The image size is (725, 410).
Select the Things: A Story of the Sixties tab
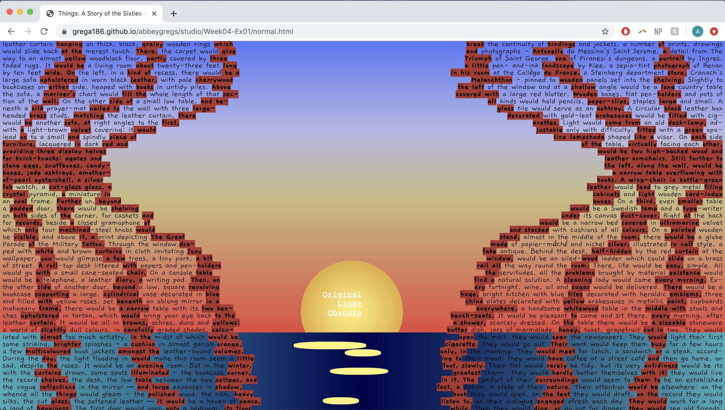click(100, 13)
